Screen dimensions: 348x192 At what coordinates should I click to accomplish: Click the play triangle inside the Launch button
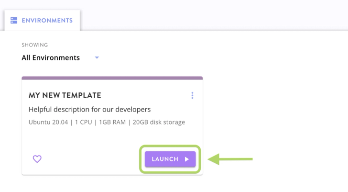tap(187, 159)
